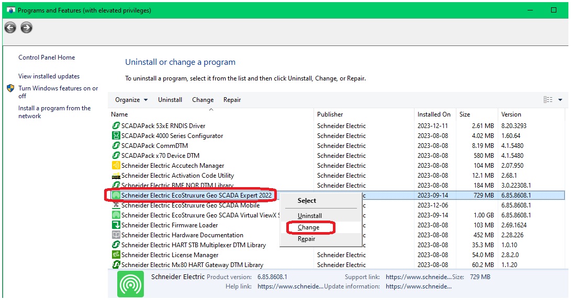Select SCADAPack CommDTM name

click(154, 145)
